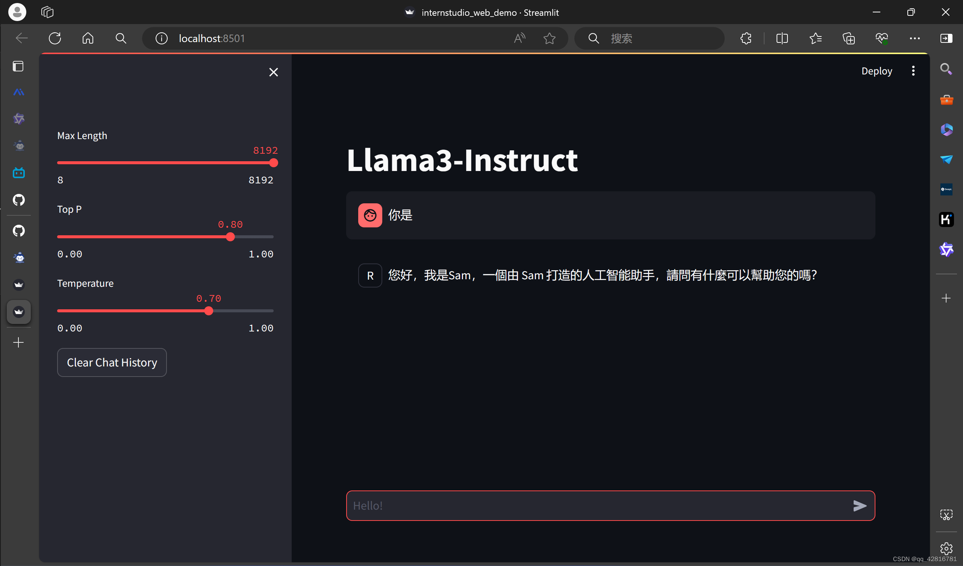
Task: Open Telegram in the Edge sidebar
Action: pyautogui.click(x=946, y=159)
